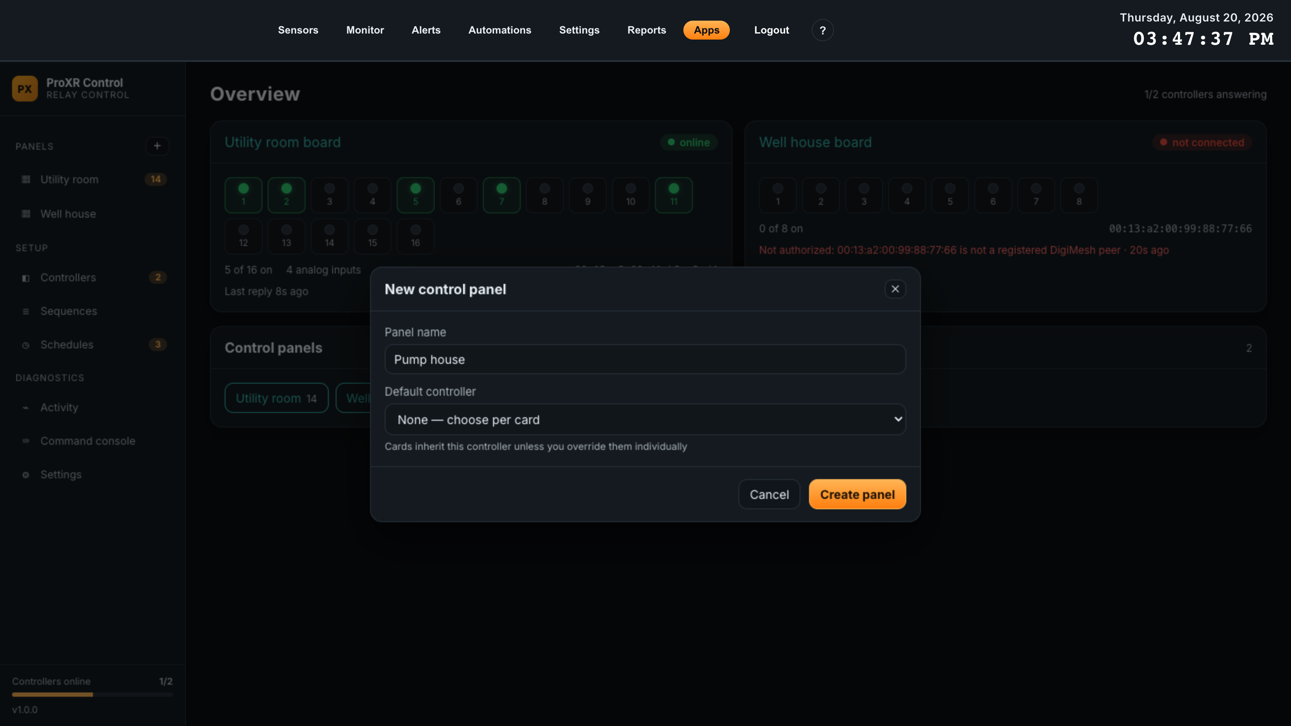Open Settings in top navigation bar
This screenshot has width=1291, height=726.
pyautogui.click(x=579, y=30)
